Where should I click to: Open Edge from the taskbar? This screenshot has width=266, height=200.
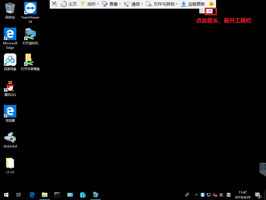[x=32, y=195]
